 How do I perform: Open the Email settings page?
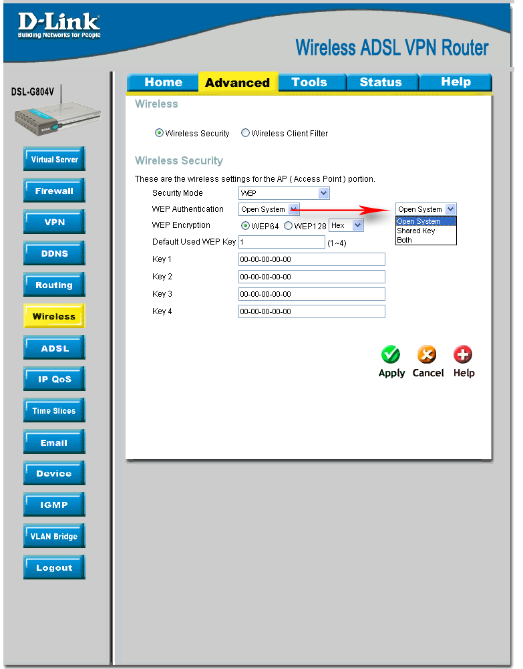pyautogui.click(x=54, y=442)
